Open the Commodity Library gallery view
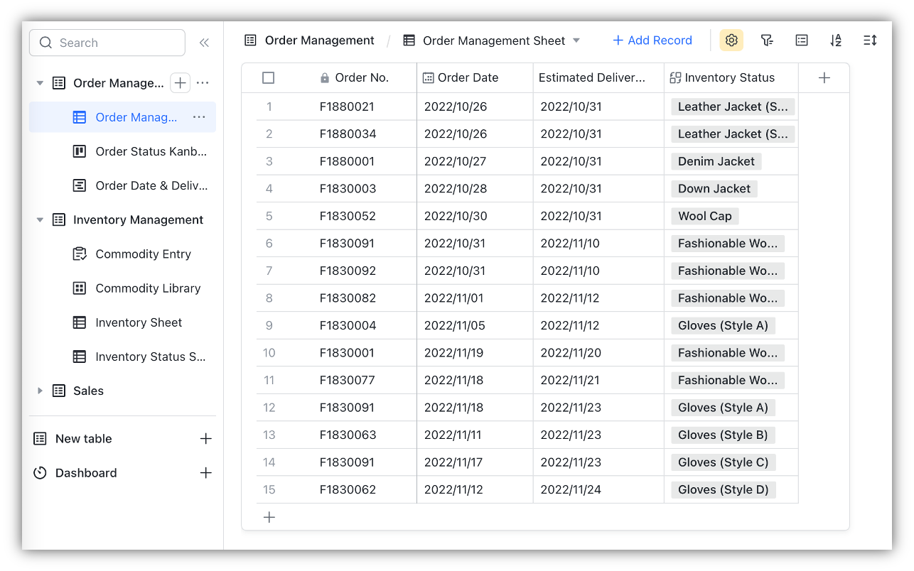914x571 pixels. tap(123, 288)
